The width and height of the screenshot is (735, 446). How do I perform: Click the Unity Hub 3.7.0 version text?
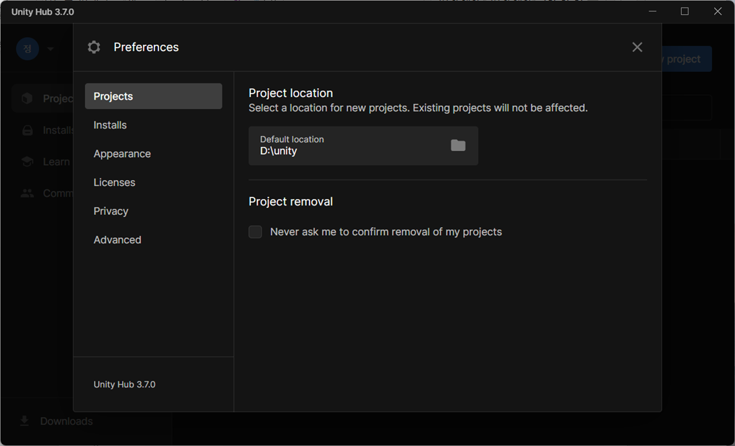[125, 384]
